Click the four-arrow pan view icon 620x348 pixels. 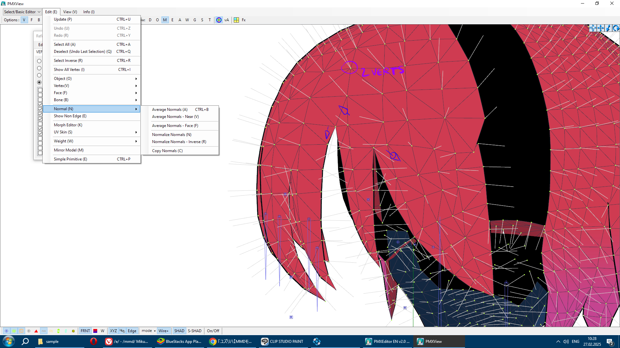pyautogui.click(x=600, y=28)
